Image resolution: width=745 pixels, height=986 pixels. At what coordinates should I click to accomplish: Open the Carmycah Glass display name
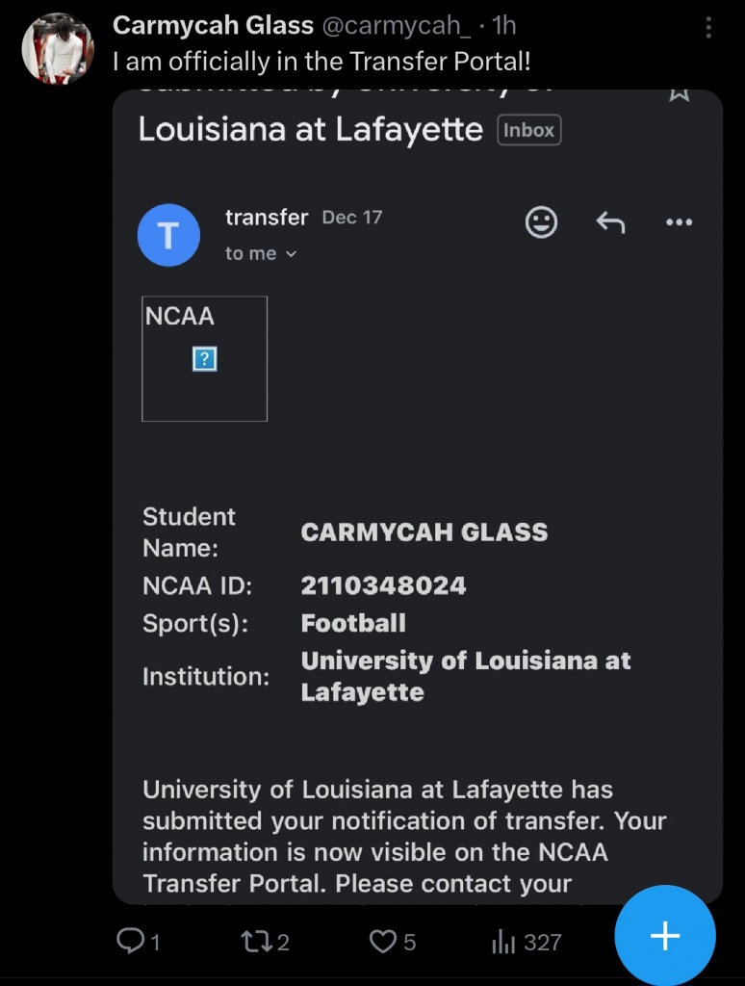(x=213, y=26)
